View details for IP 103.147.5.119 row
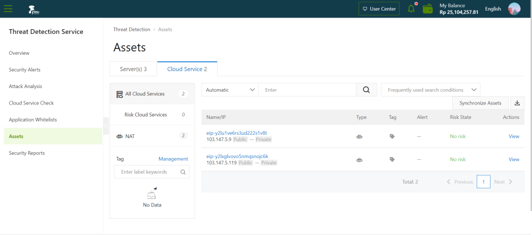The width and height of the screenshot is (532, 235). point(514,159)
